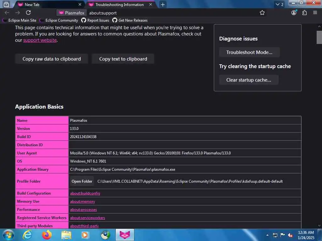The height and width of the screenshot is (241, 322).
Task: Open Get New Releases bookmark
Action: click(130, 20)
